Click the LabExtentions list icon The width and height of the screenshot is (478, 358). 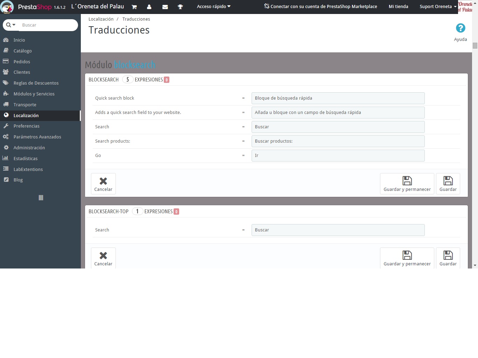tap(6, 169)
